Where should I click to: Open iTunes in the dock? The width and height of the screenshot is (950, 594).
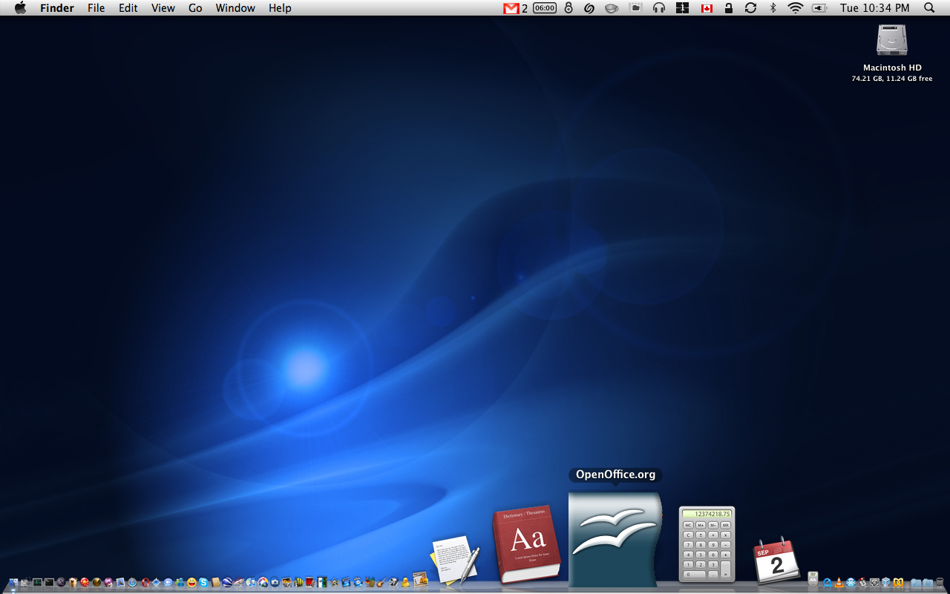(x=251, y=583)
